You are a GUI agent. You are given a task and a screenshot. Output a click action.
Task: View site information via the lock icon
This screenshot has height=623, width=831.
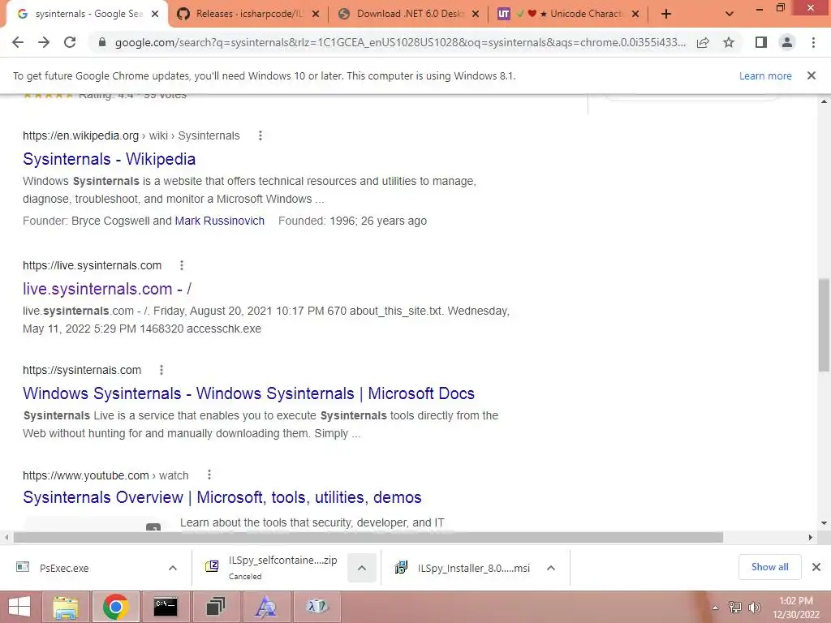[x=102, y=42]
